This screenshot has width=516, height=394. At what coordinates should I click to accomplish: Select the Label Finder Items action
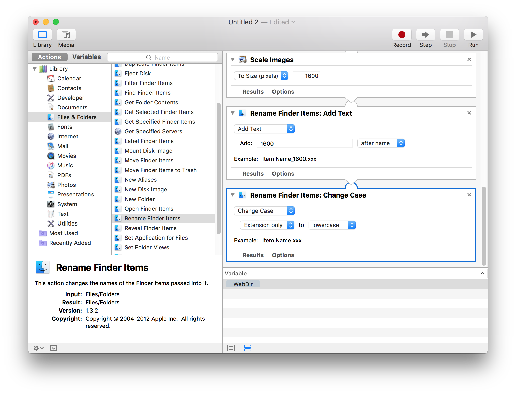163,141
